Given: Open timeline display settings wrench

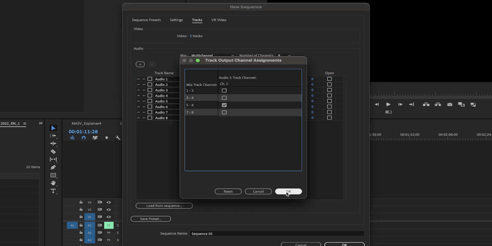Looking at the screenshot, I should [x=118, y=138].
